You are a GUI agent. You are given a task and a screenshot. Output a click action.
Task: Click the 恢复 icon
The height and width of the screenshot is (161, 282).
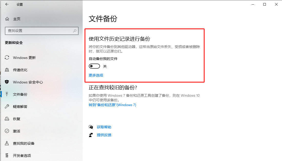click(x=7, y=119)
